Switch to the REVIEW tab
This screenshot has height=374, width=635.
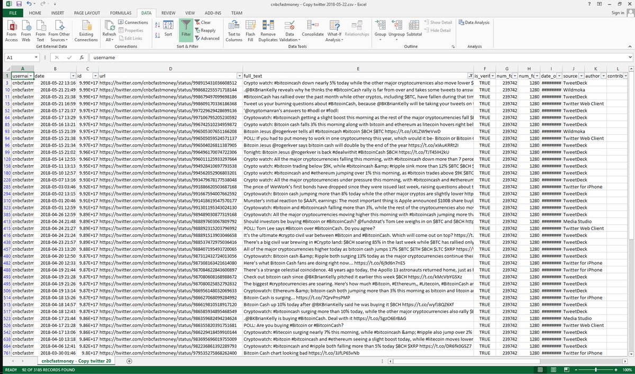(x=168, y=12)
